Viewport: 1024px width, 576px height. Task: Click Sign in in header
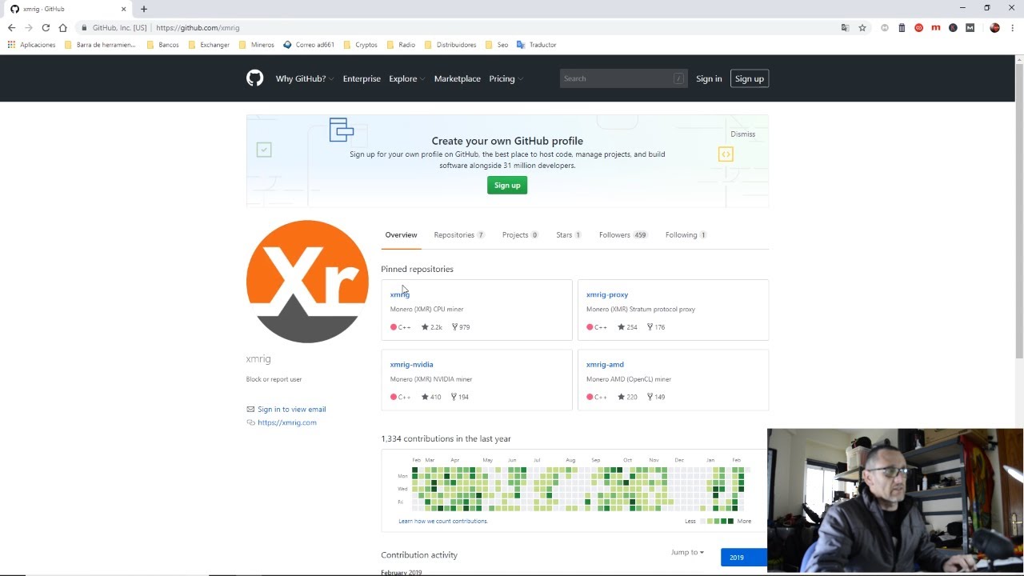[709, 78]
